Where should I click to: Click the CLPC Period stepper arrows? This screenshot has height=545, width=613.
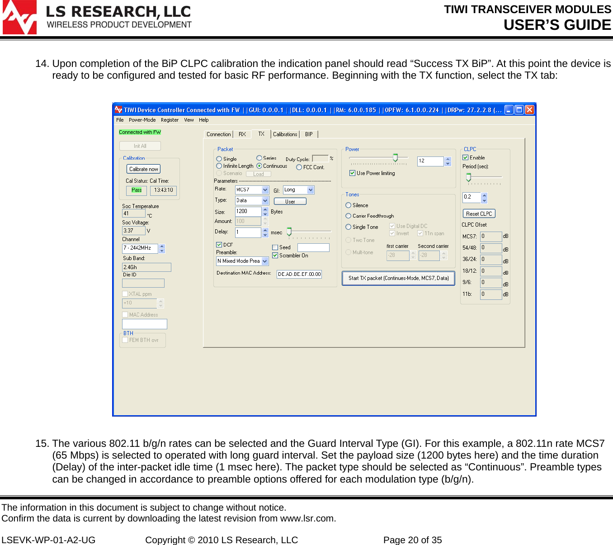pos(484,198)
